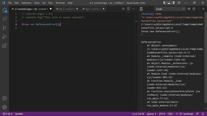Open the View menu
The height and width of the screenshot is (116, 207).
coord(37,3)
